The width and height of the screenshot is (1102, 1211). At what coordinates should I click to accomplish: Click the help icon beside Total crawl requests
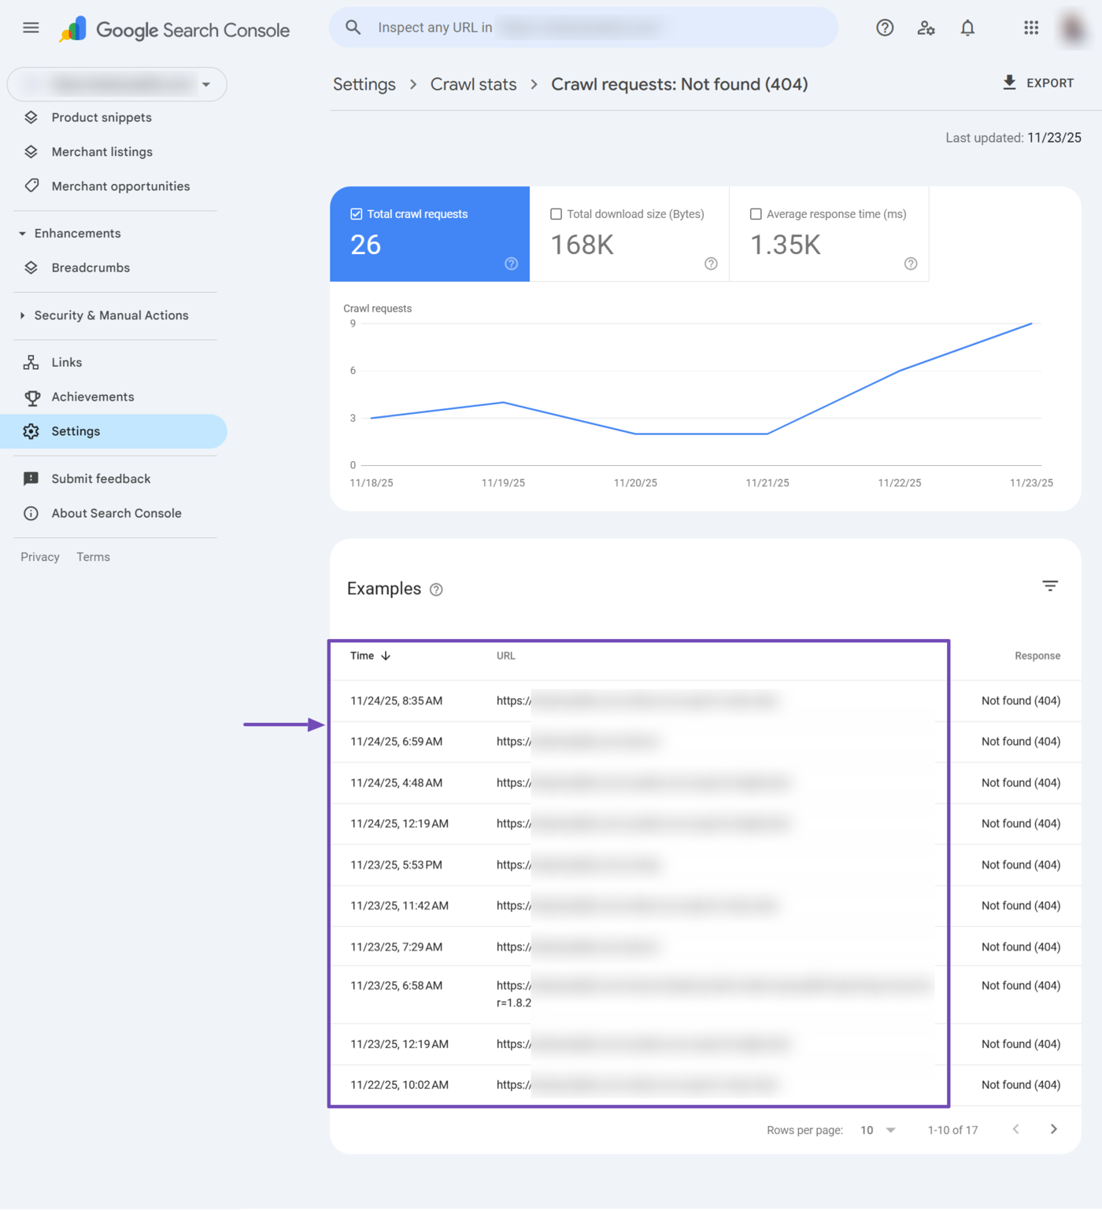coord(511,264)
